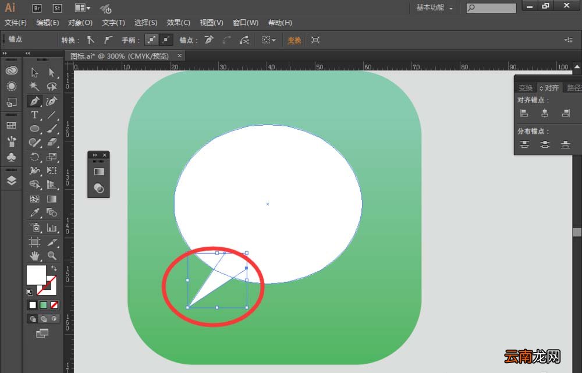Select the Artboard tool
The image size is (582, 373).
34,242
